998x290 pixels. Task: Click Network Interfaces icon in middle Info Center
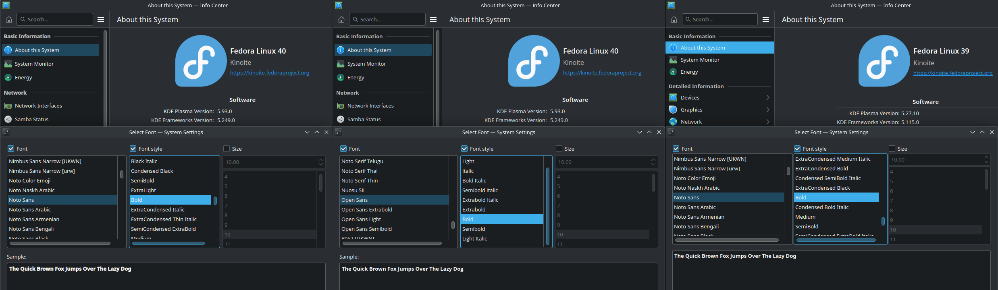click(341, 106)
